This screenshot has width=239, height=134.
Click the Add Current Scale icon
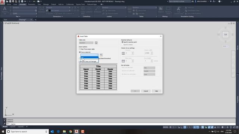[179, 10]
